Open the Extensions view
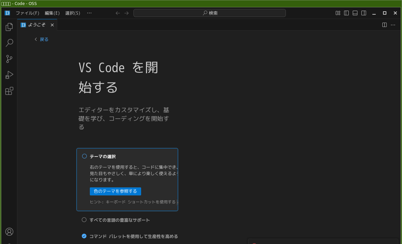The width and height of the screenshot is (402, 244). click(9, 91)
